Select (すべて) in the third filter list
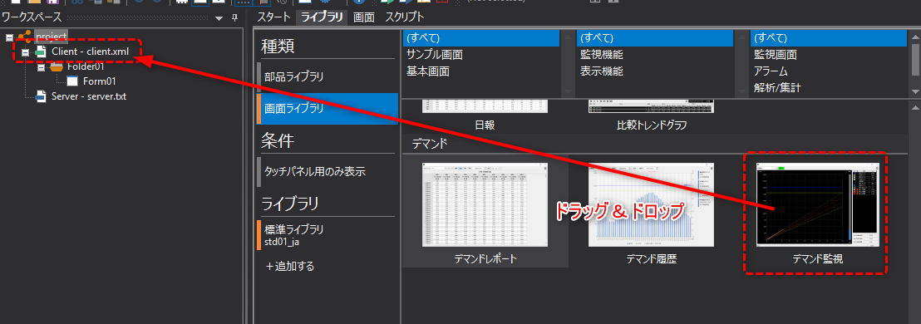The height and width of the screenshot is (324, 921). tap(829, 38)
